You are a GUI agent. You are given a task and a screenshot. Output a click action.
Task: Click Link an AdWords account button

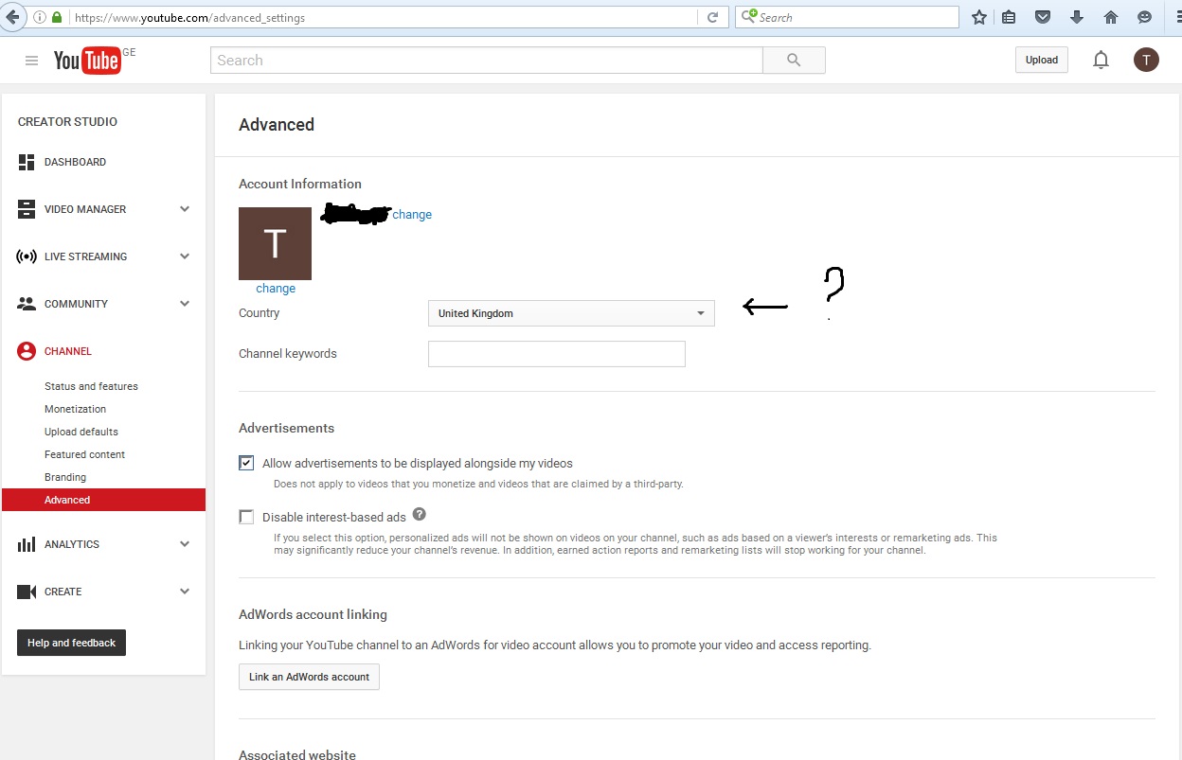tap(309, 677)
